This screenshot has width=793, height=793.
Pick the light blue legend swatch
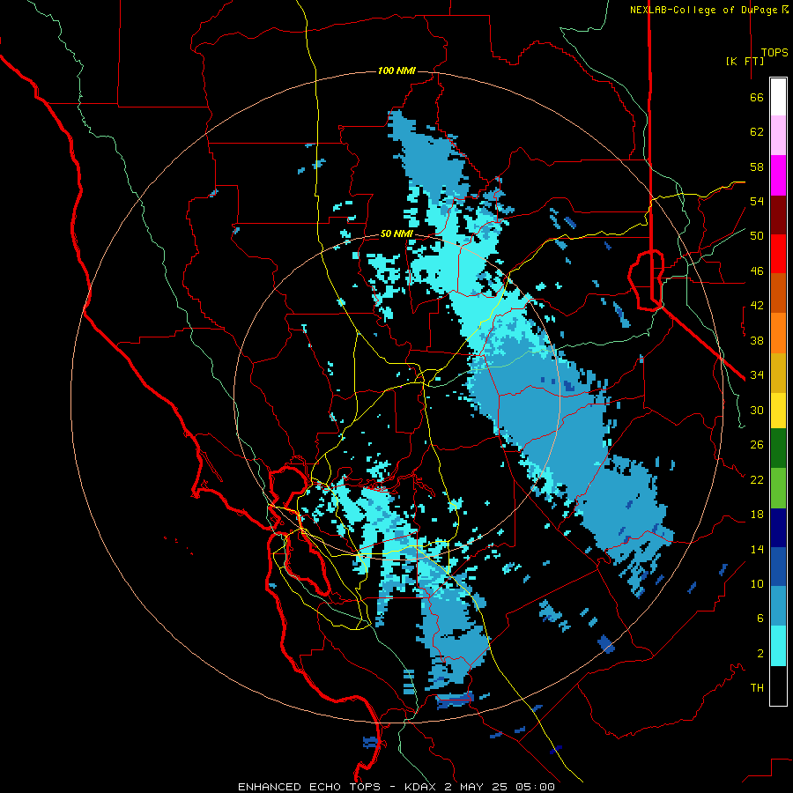(778, 606)
